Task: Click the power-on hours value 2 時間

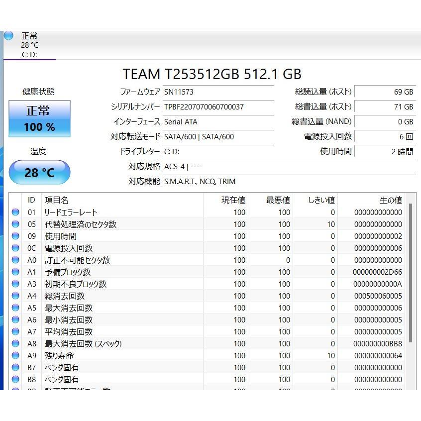Action: click(385, 152)
